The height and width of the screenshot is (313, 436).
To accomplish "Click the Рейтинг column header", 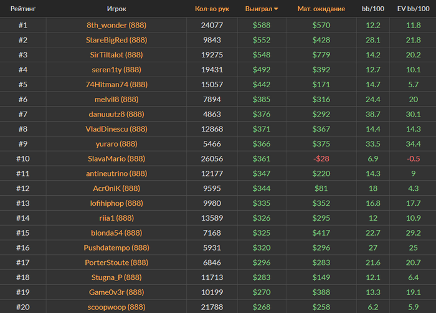I will [22, 9].
